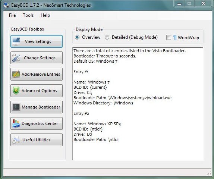Click the EasyBCD title bar app icon
The height and width of the screenshot is (179, 214).
[x=6, y=5]
